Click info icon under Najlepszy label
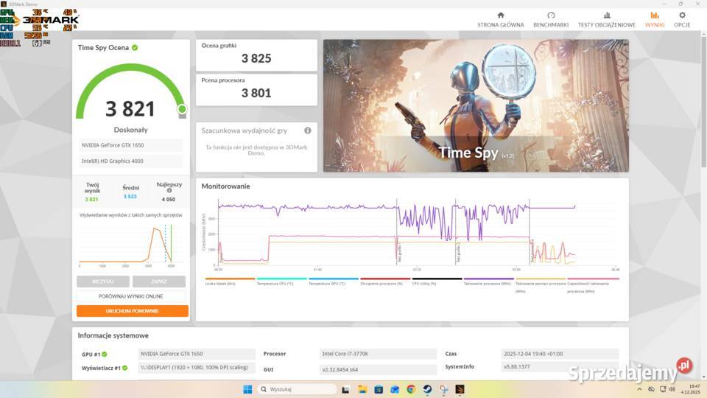 tap(169, 190)
